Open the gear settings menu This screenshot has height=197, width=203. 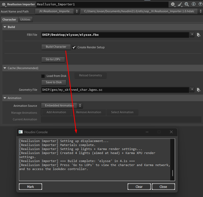click(x=173, y=4)
